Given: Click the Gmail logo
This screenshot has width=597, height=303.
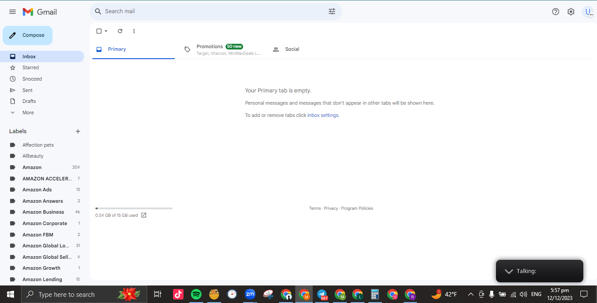Looking at the screenshot, I should pyautogui.click(x=40, y=12).
